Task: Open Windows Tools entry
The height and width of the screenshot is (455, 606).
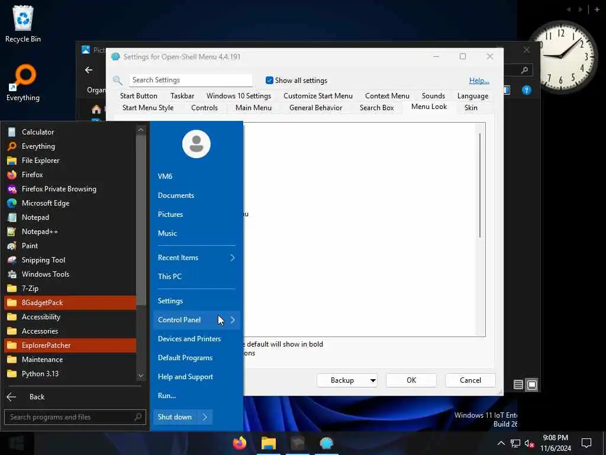Action: coord(70,274)
